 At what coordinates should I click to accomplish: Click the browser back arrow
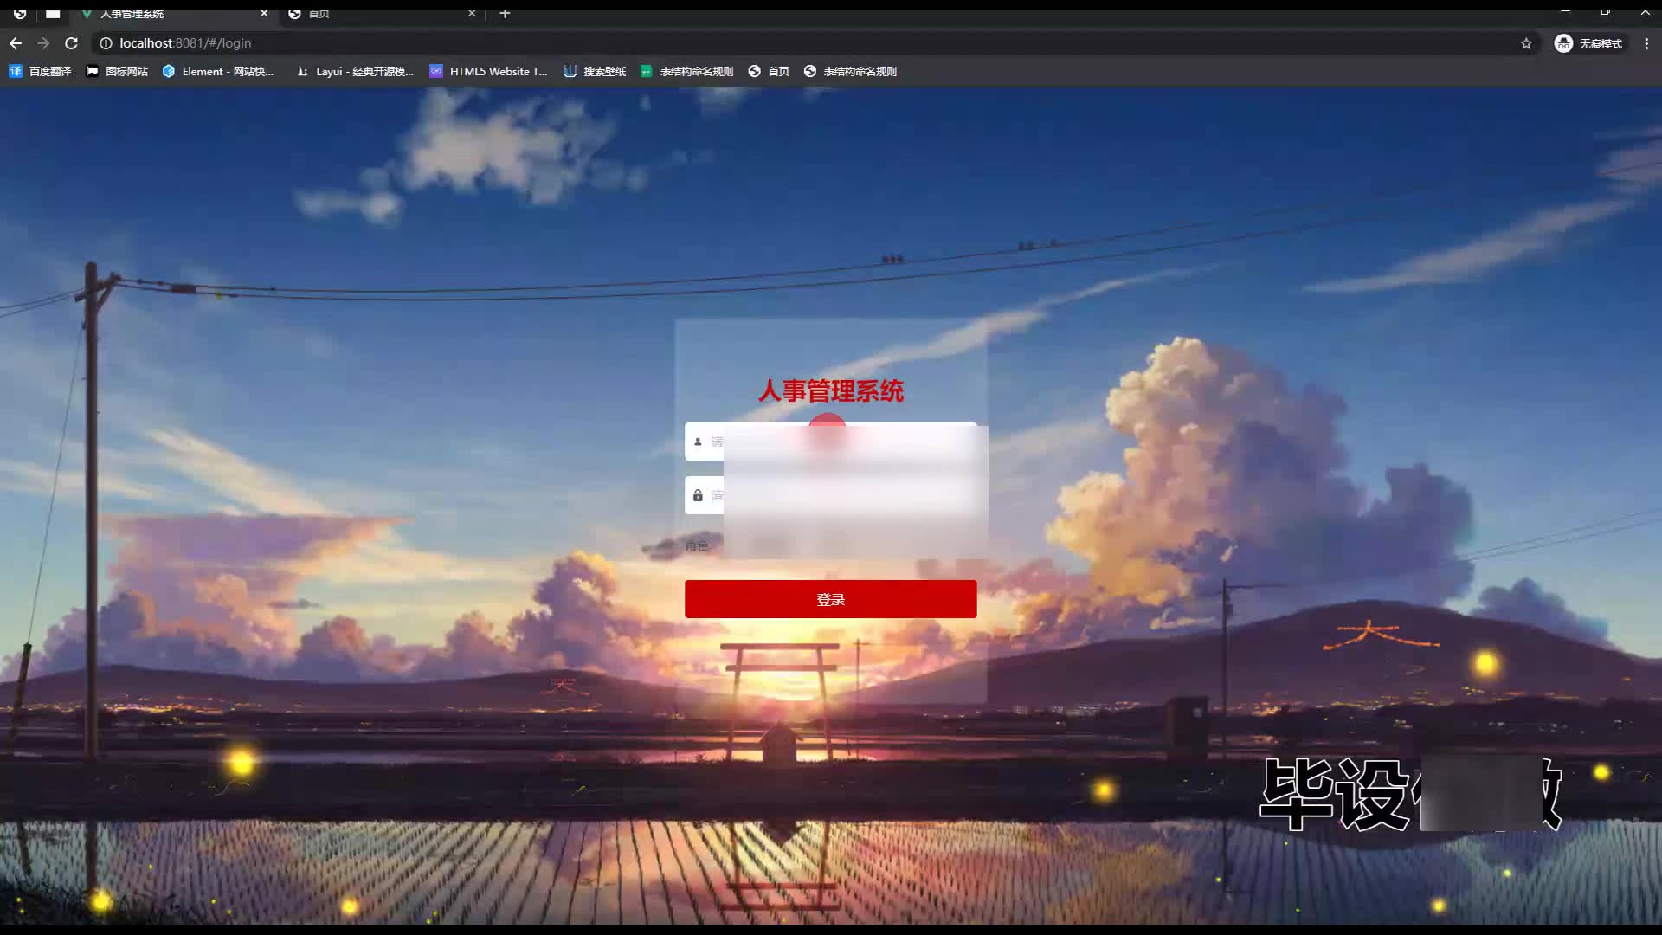tap(16, 43)
